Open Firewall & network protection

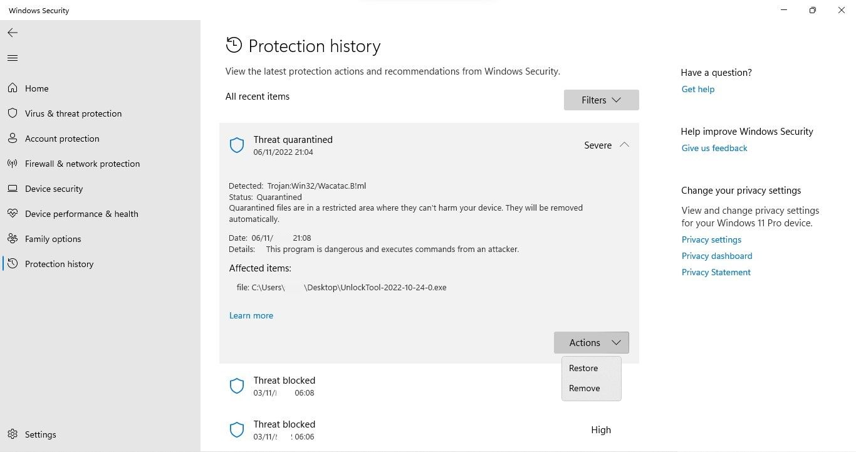coord(82,164)
